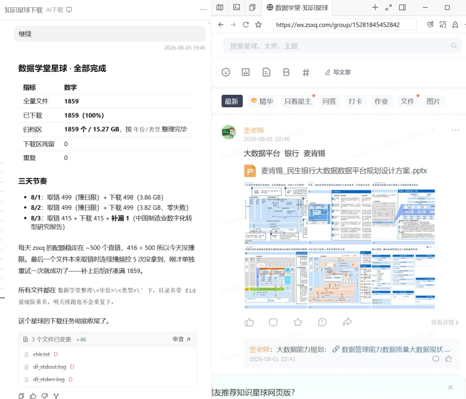Image resolution: width=466 pixels, height=399 pixels.
Task: Open the 问答 tab
Action: (x=329, y=101)
